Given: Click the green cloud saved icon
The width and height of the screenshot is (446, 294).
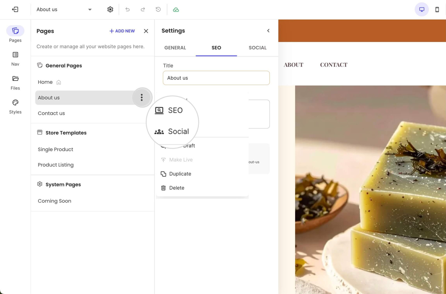Looking at the screenshot, I should pyautogui.click(x=176, y=10).
